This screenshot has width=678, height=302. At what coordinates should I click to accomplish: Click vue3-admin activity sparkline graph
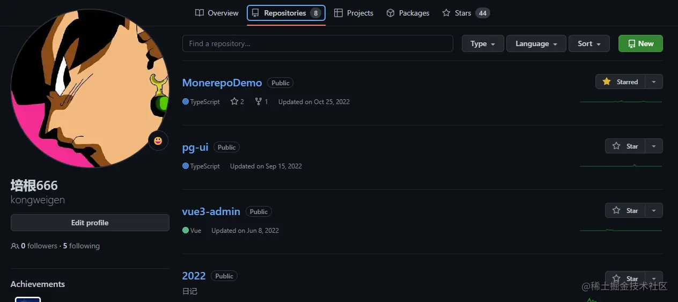pos(621,230)
